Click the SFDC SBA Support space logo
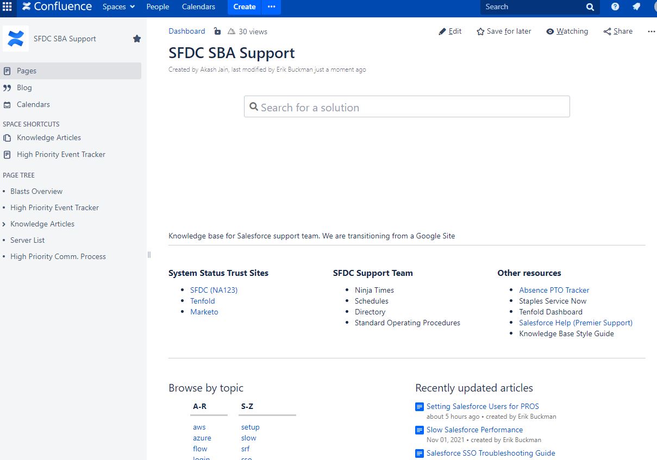657x460 pixels. (16, 39)
